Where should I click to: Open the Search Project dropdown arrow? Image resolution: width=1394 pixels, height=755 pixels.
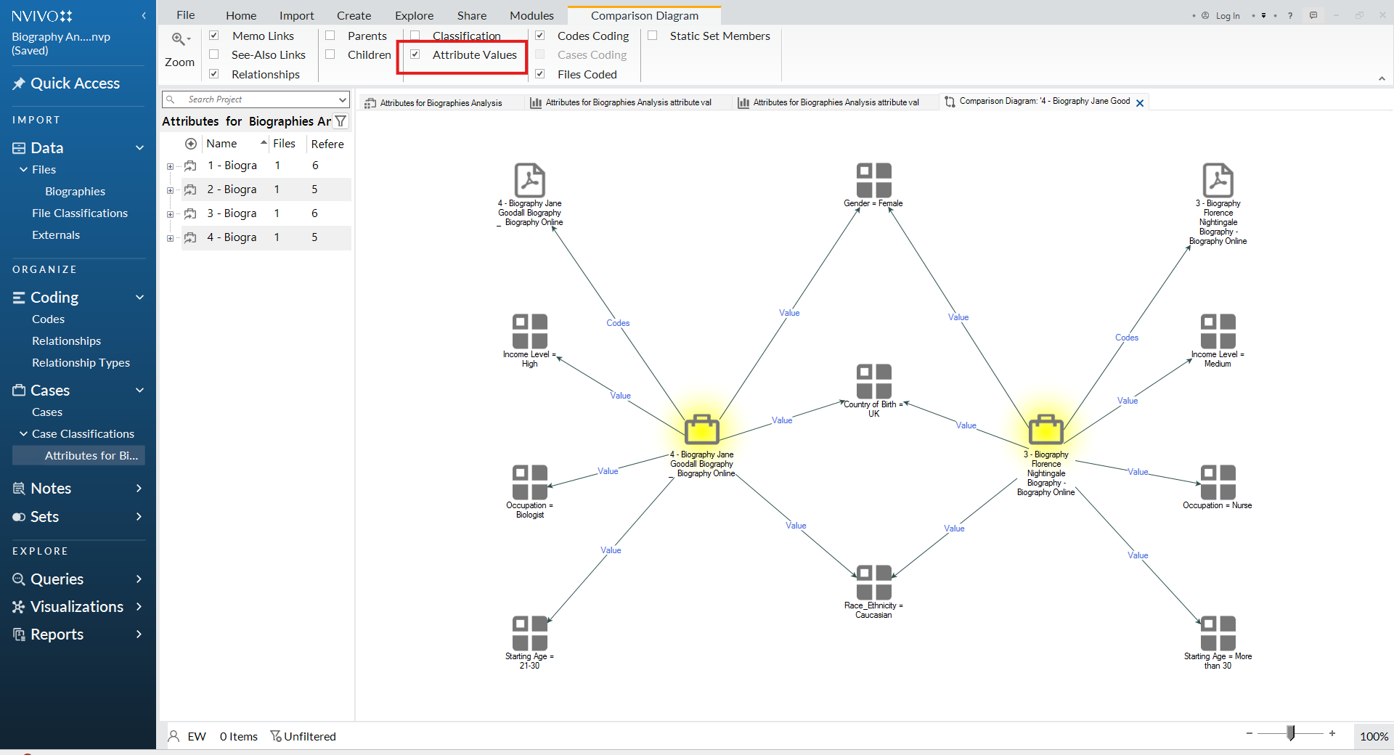(x=342, y=99)
